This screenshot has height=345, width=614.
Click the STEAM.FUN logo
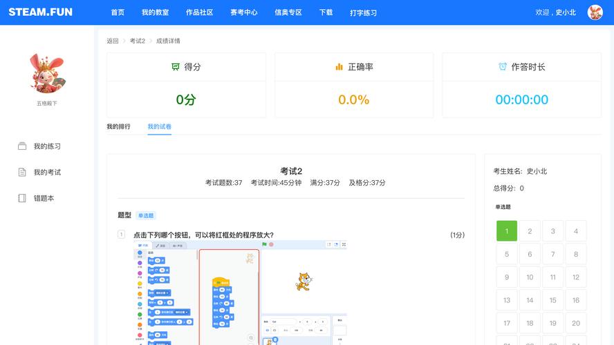pyautogui.click(x=40, y=12)
